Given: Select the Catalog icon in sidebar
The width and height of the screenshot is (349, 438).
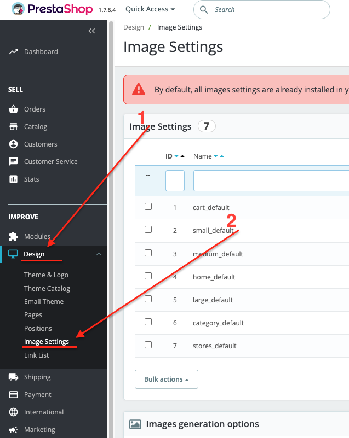Looking at the screenshot, I should point(14,126).
